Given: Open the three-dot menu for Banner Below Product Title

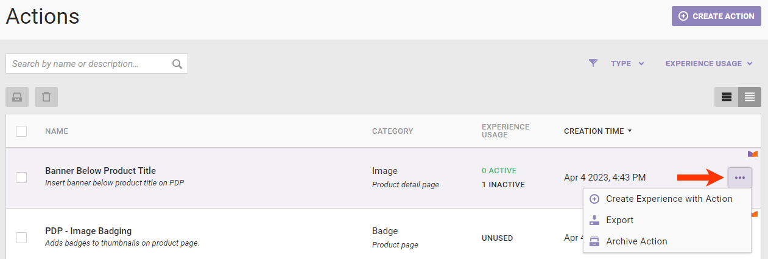Looking at the screenshot, I should tap(739, 178).
